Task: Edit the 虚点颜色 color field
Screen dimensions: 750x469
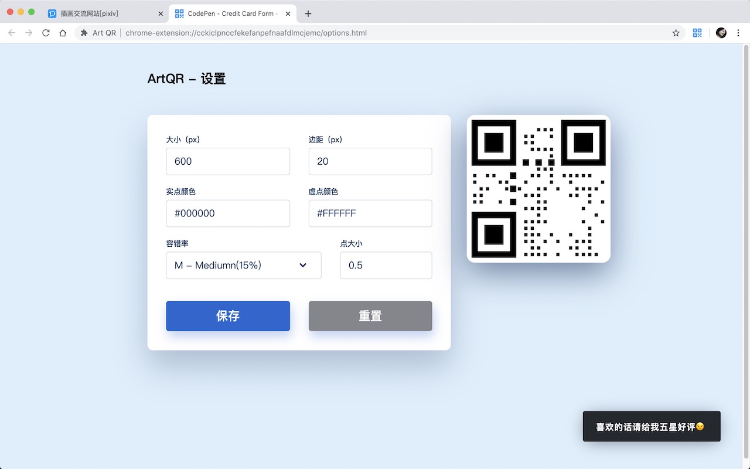Action: pyautogui.click(x=370, y=213)
